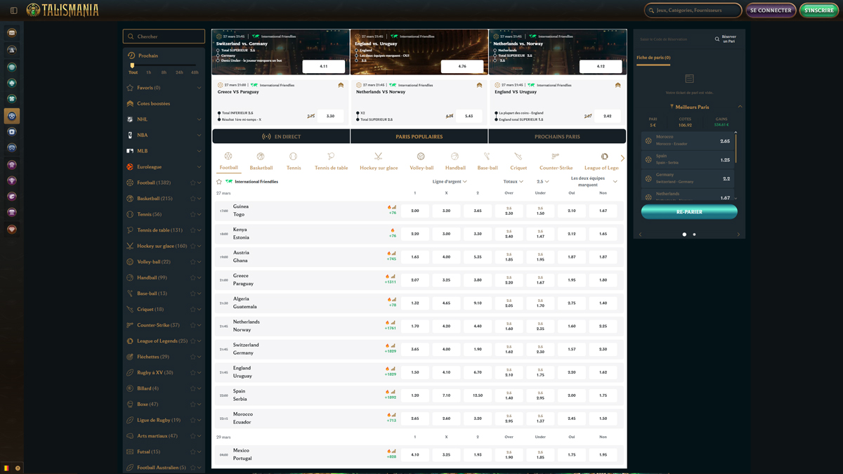Open the Hockey sur glace icon tab
Viewport: 843px width, 474px height.
tap(378, 157)
